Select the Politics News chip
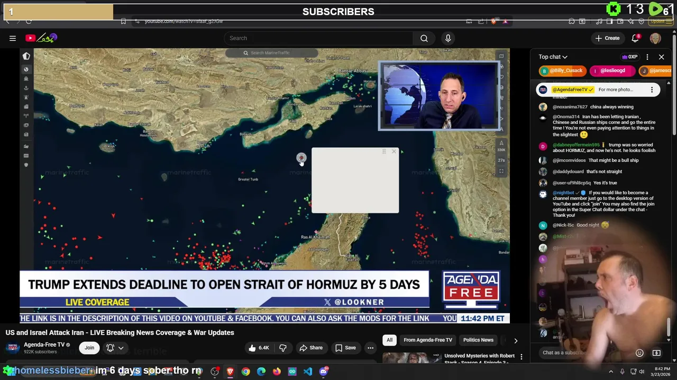This screenshot has width=677, height=380. point(478,340)
